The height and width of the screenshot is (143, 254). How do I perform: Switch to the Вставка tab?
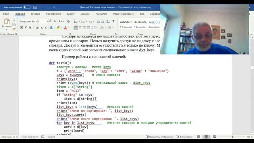pyautogui.click(x=35, y=14)
